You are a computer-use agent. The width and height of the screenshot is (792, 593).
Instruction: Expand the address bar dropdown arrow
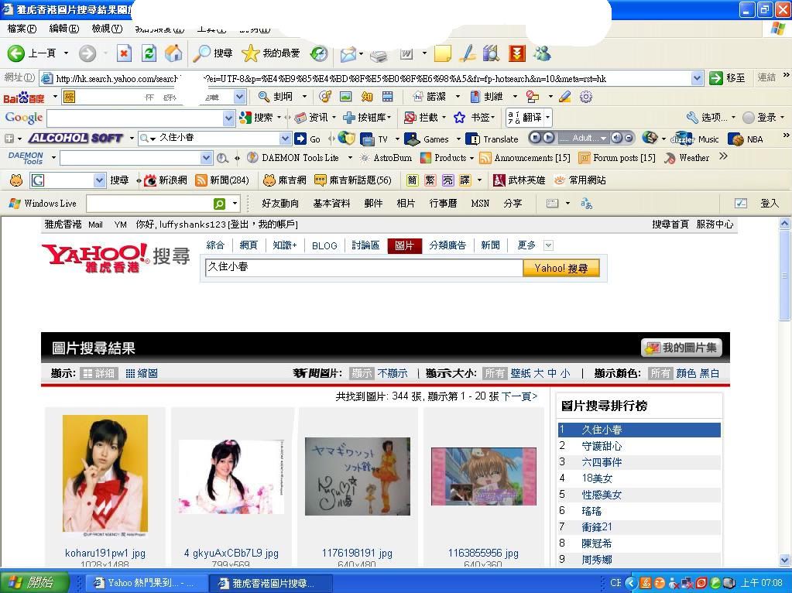pos(697,78)
